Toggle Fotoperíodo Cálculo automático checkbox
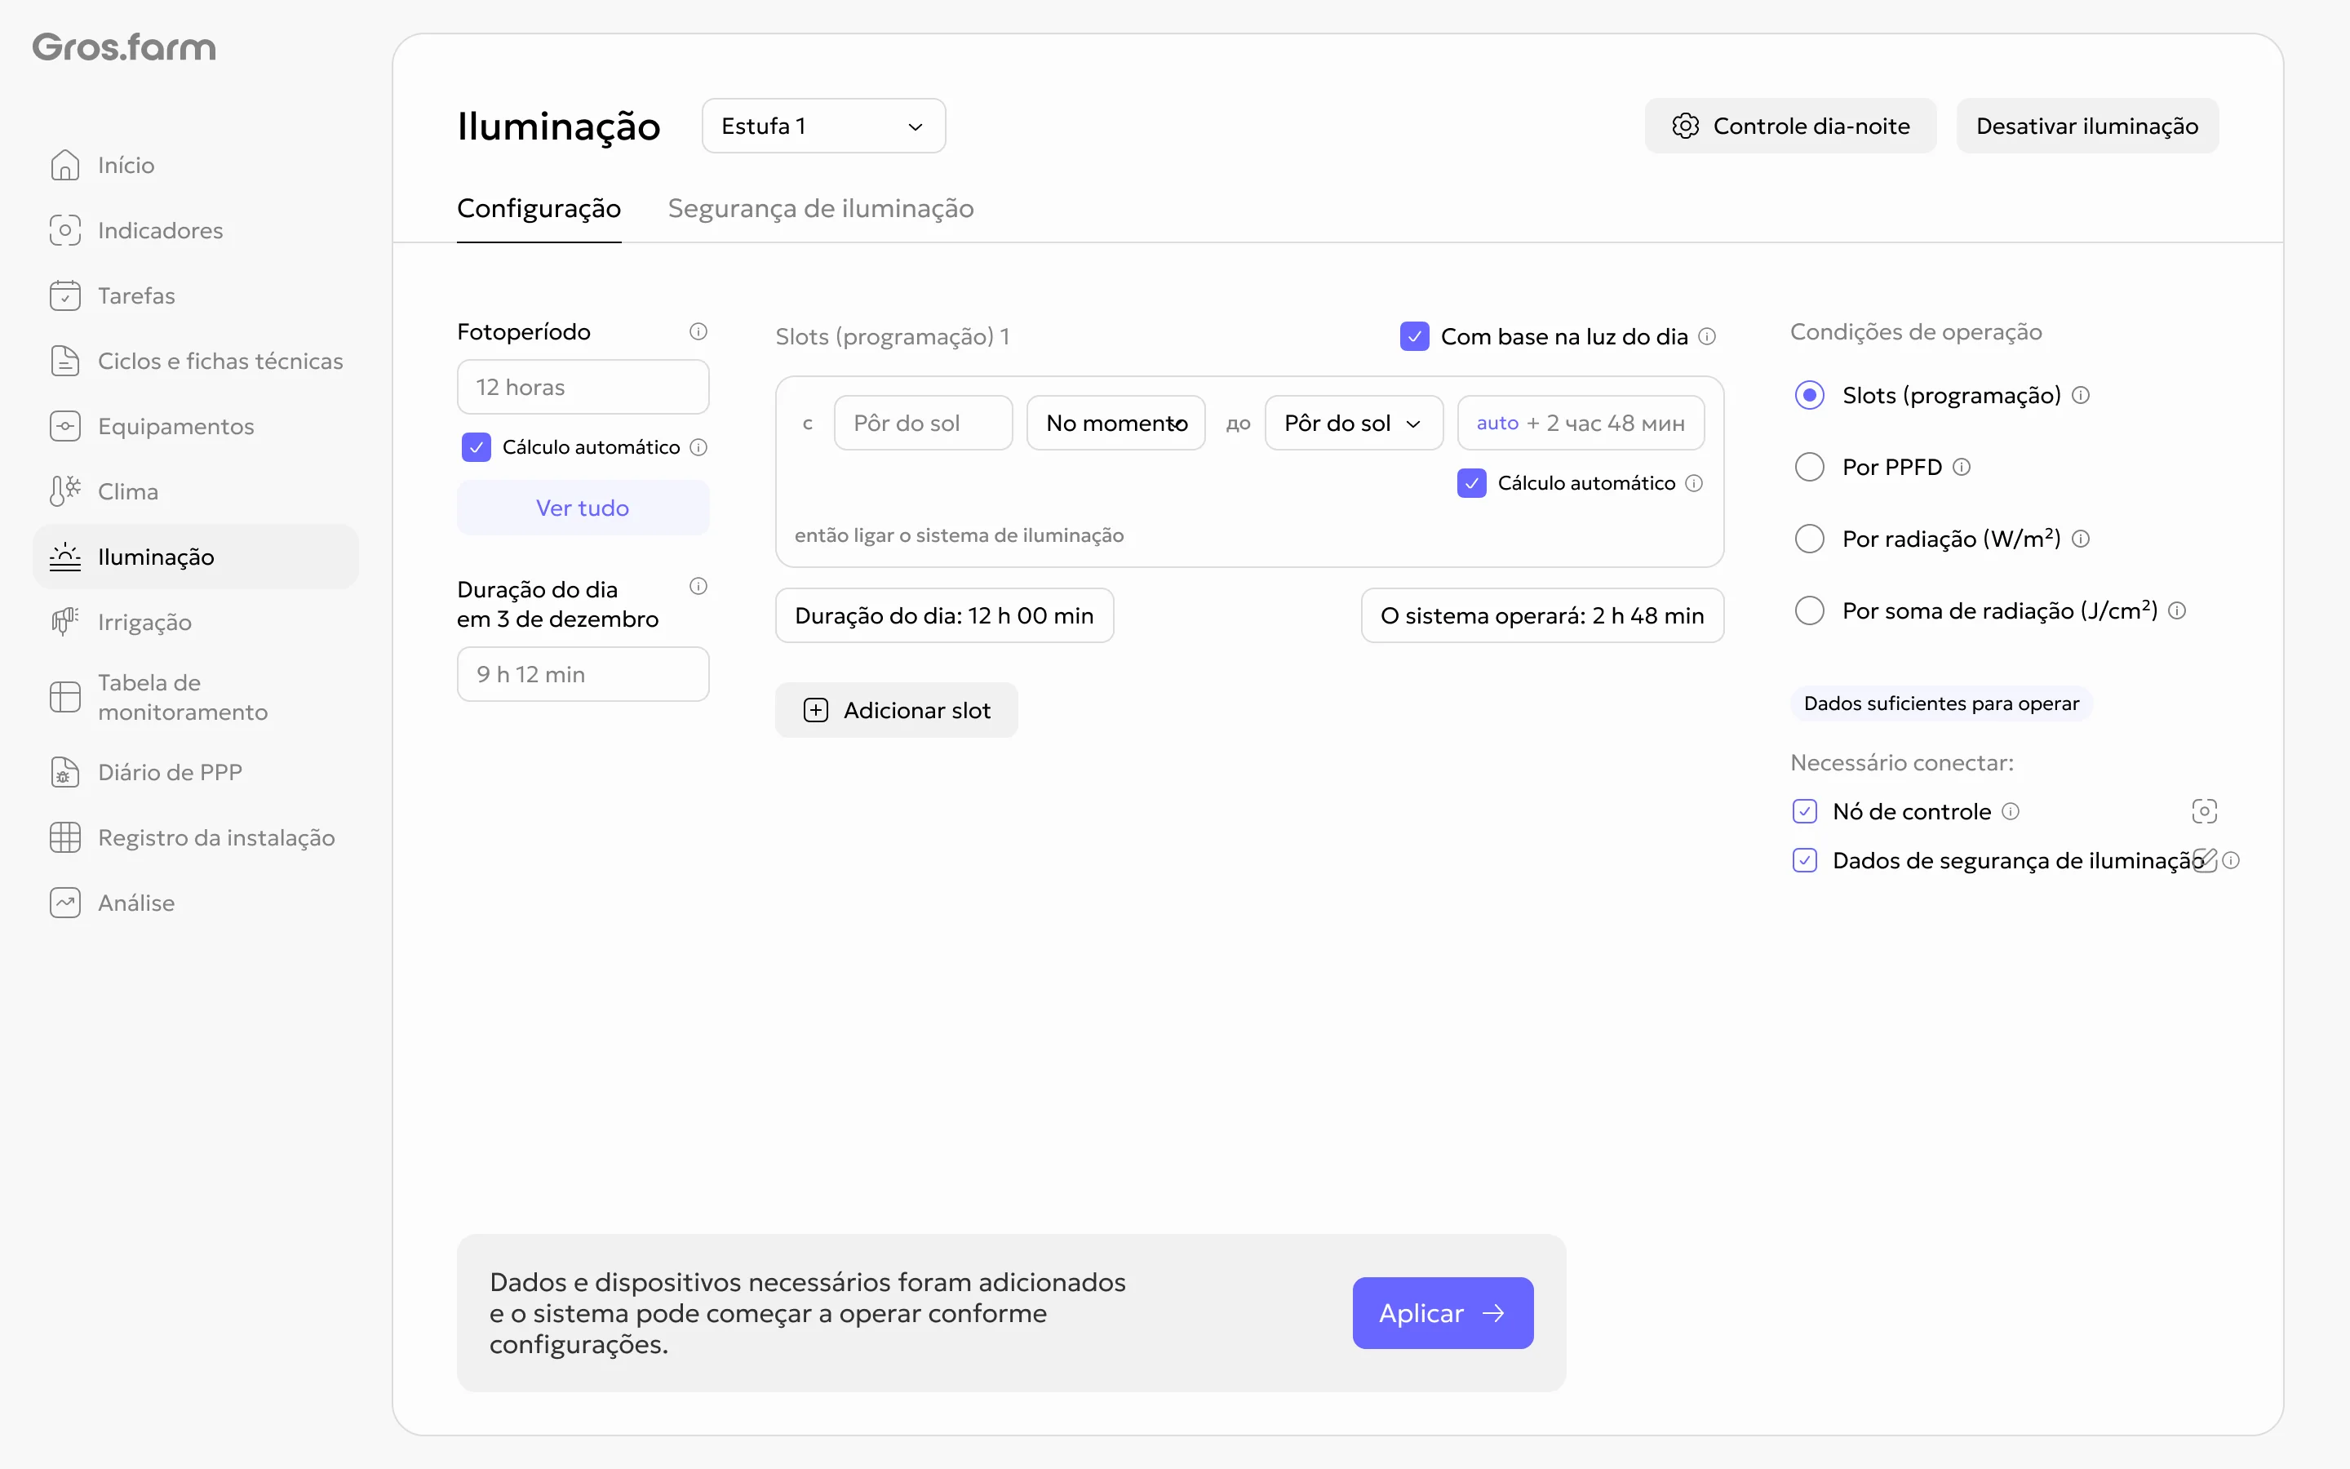This screenshot has height=1469, width=2350. [x=476, y=447]
